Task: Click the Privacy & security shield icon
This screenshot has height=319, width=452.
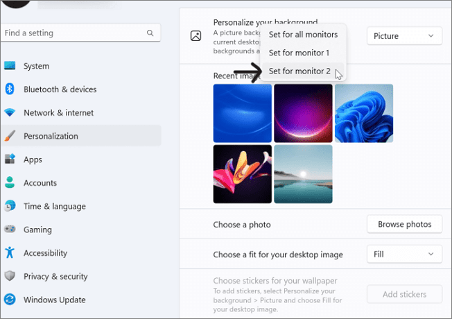Action: click(10, 276)
